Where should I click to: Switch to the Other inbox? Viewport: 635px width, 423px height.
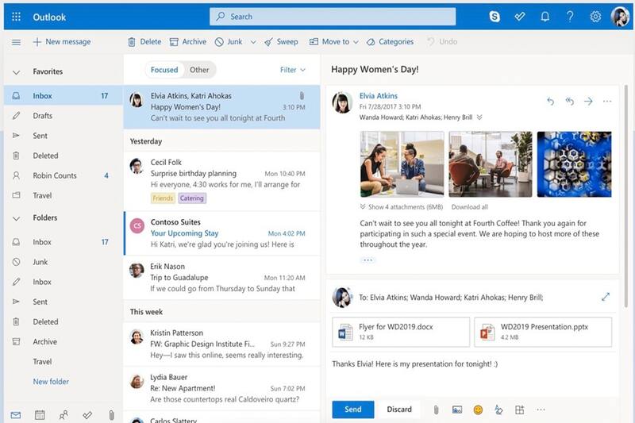pyautogui.click(x=199, y=70)
